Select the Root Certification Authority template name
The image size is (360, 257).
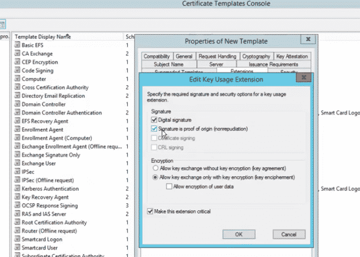click(54, 222)
